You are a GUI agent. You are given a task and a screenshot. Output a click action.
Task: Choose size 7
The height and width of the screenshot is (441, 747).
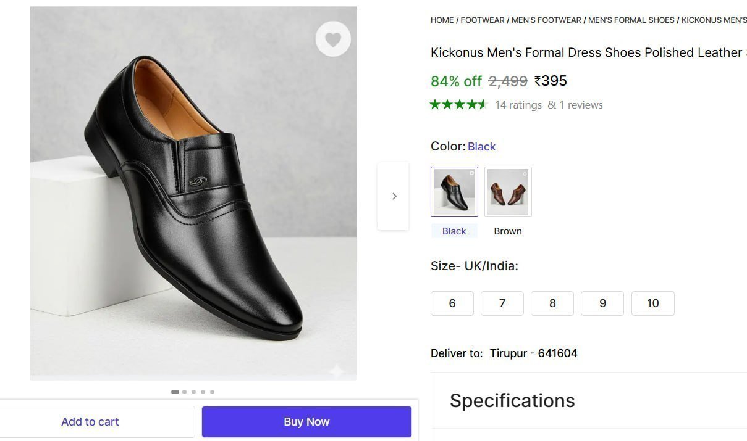tap(502, 303)
